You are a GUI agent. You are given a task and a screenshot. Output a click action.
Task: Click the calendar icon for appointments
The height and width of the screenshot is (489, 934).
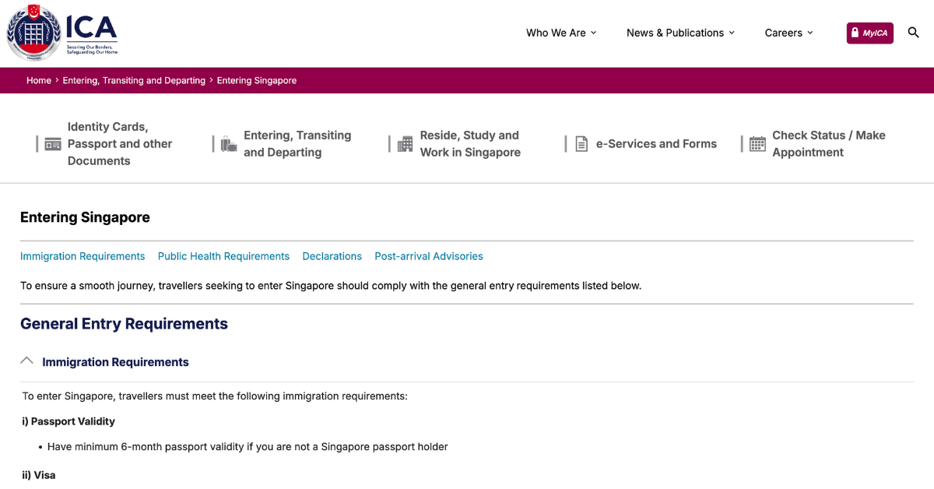(757, 144)
